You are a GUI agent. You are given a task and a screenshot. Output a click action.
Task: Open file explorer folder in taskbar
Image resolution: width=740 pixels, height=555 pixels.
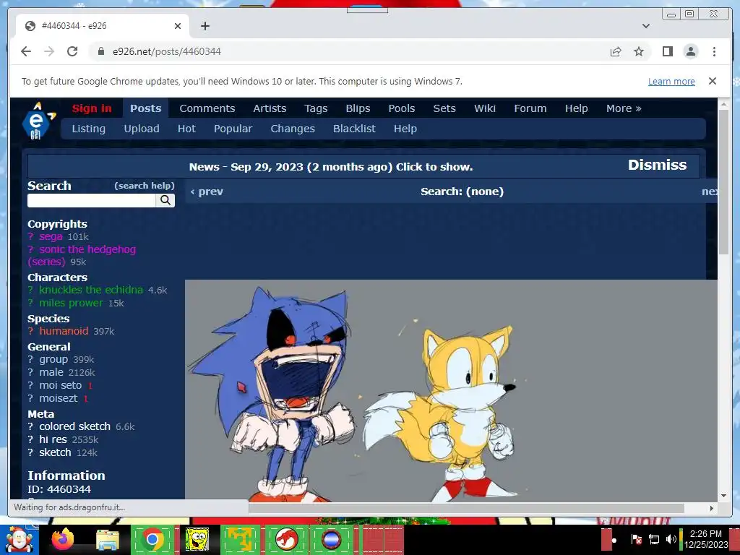tap(108, 539)
